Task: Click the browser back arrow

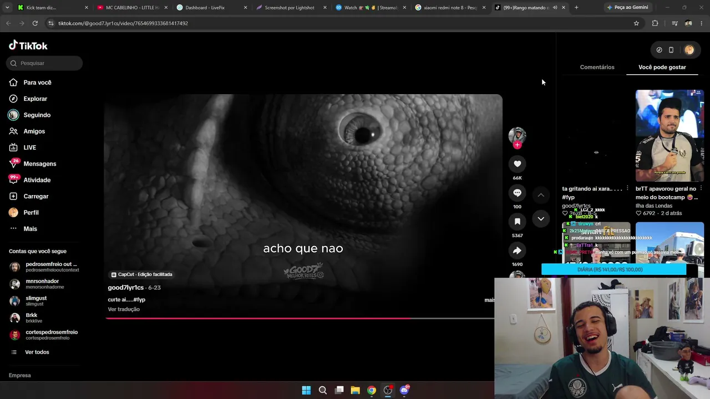Action: point(8,23)
